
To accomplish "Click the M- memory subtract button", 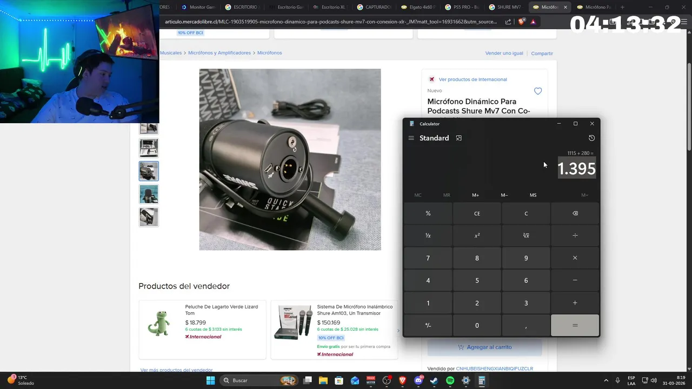I will pos(504,195).
